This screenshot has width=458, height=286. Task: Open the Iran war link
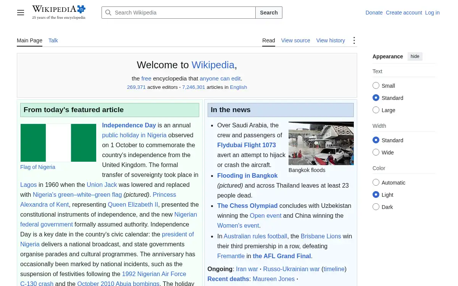click(x=247, y=269)
